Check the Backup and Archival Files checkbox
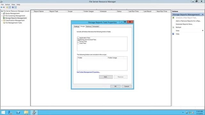This screenshot has width=205, height=115. point(78,40)
